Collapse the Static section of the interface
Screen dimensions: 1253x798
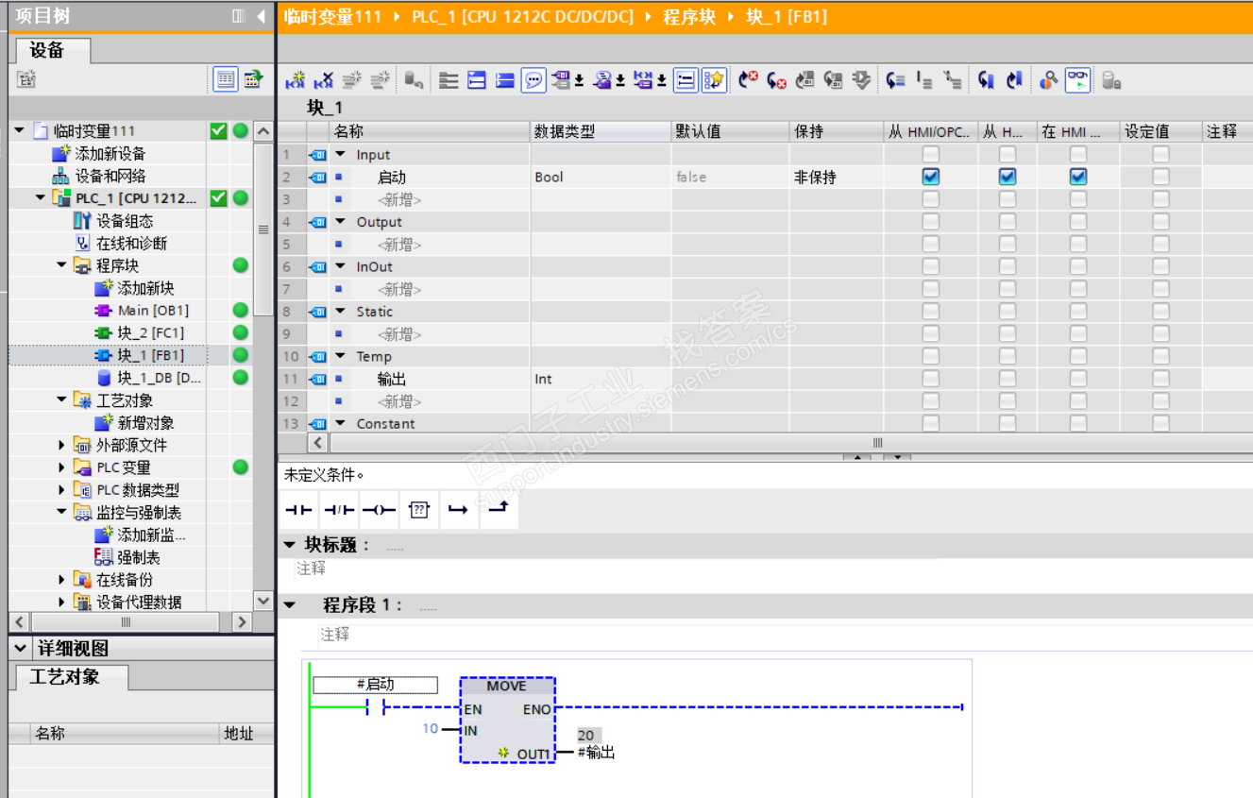click(341, 312)
